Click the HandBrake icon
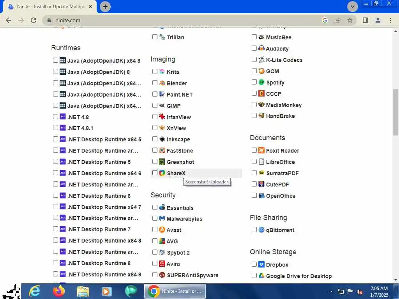399x299 pixels. (261, 116)
